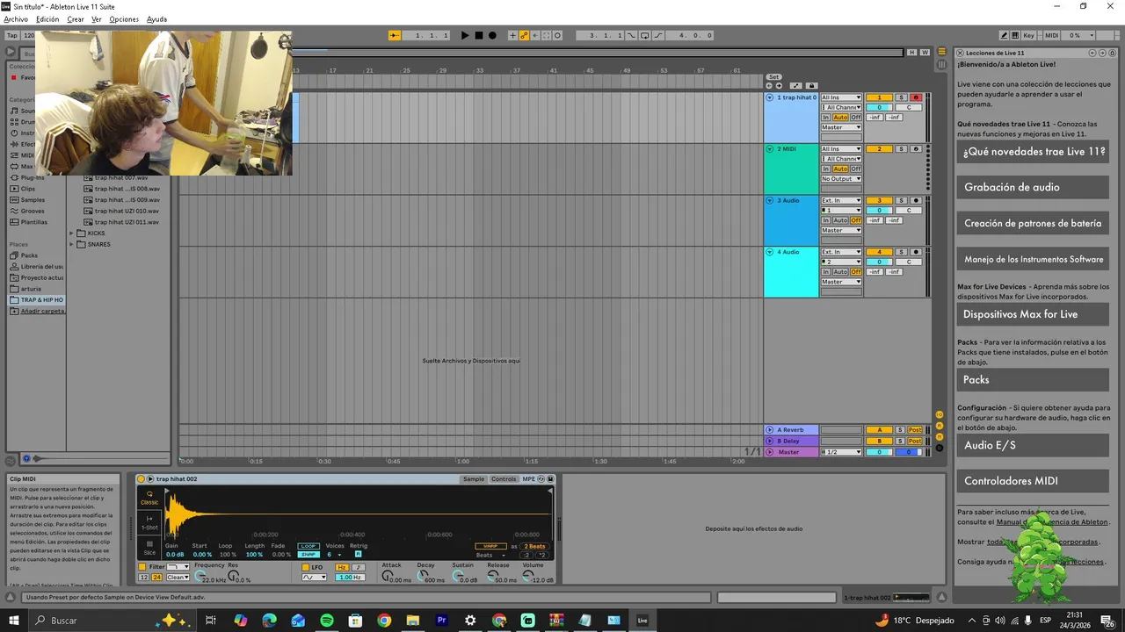Toggle the Automation Mode icon beside lock
The width and height of the screenshot is (1125, 632).
(x=795, y=86)
